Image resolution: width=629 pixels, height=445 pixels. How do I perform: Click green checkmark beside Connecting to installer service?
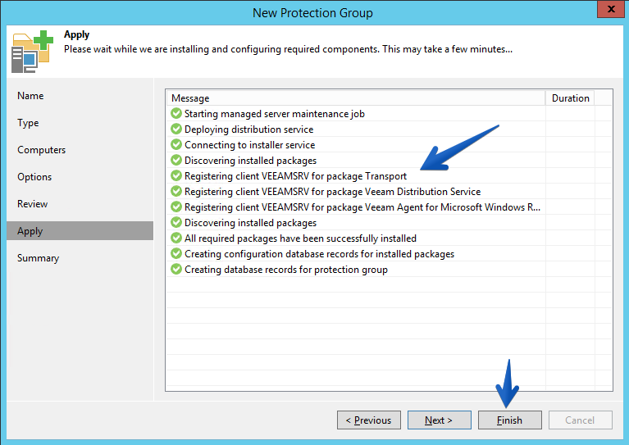[176, 145]
